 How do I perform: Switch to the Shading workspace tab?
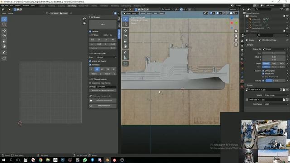click(94, 6)
